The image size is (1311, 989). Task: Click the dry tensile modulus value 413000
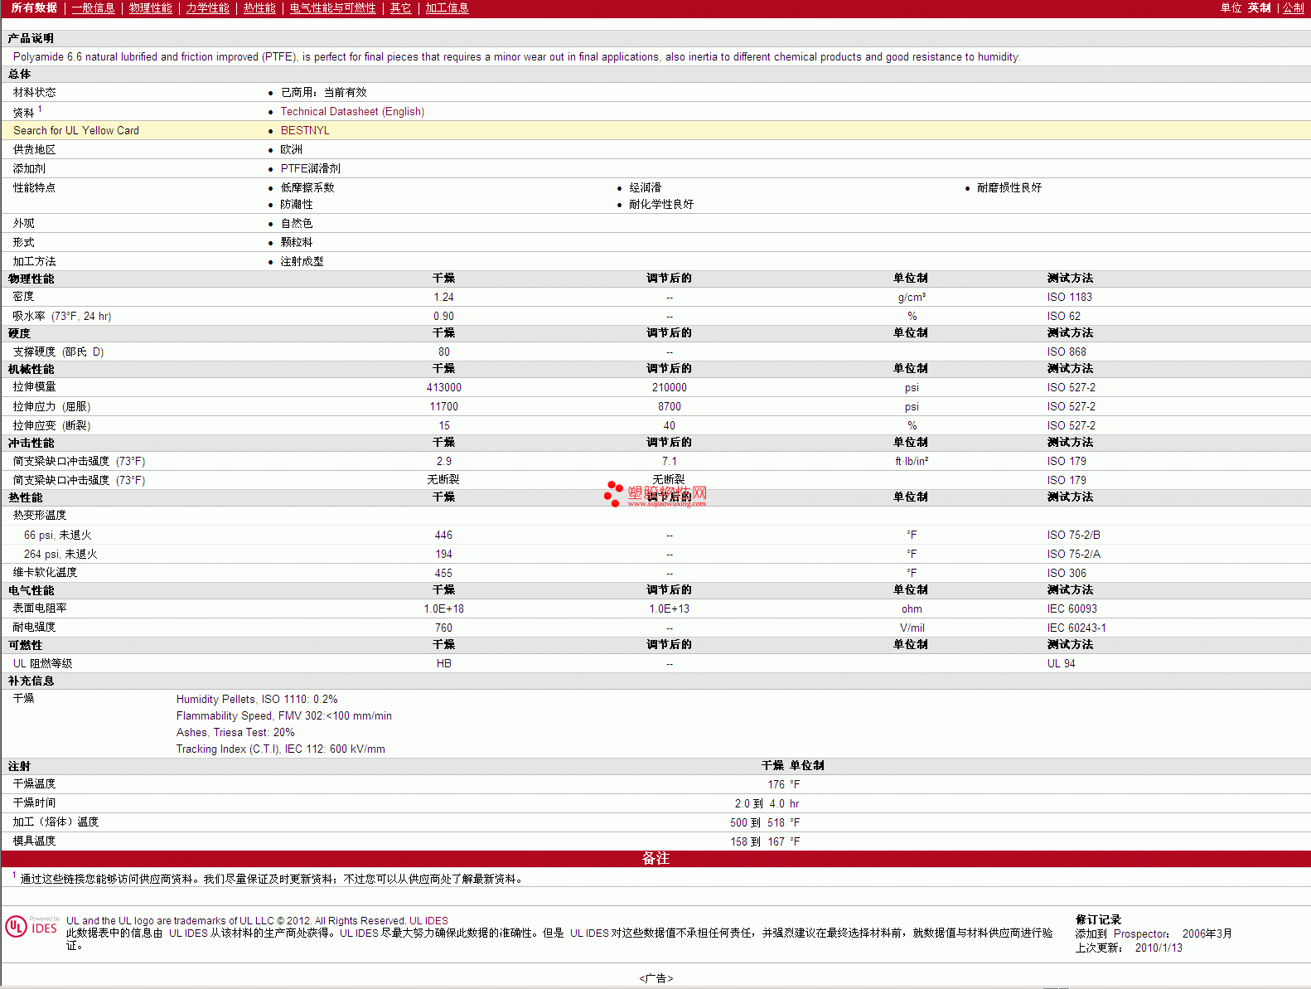(x=443, y=387)
